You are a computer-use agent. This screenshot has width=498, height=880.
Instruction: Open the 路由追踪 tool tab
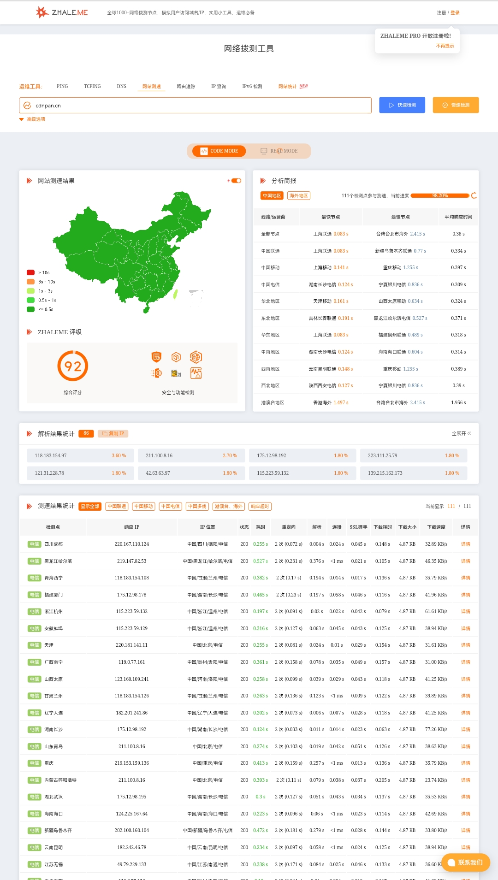(x=186, y=87)
